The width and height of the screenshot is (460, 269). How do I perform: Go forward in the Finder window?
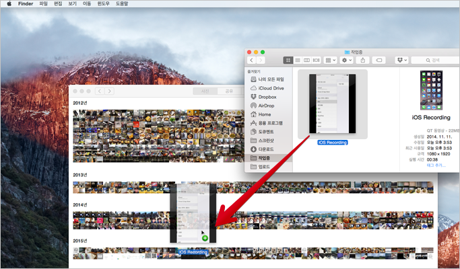[x=261, y=60]
